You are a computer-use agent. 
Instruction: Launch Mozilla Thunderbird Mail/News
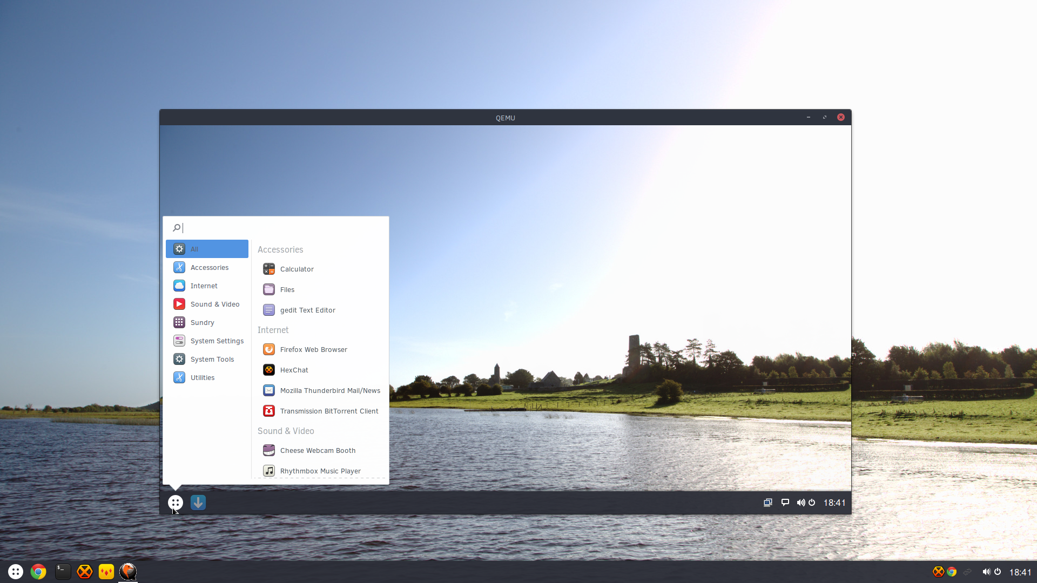(320, 390)
